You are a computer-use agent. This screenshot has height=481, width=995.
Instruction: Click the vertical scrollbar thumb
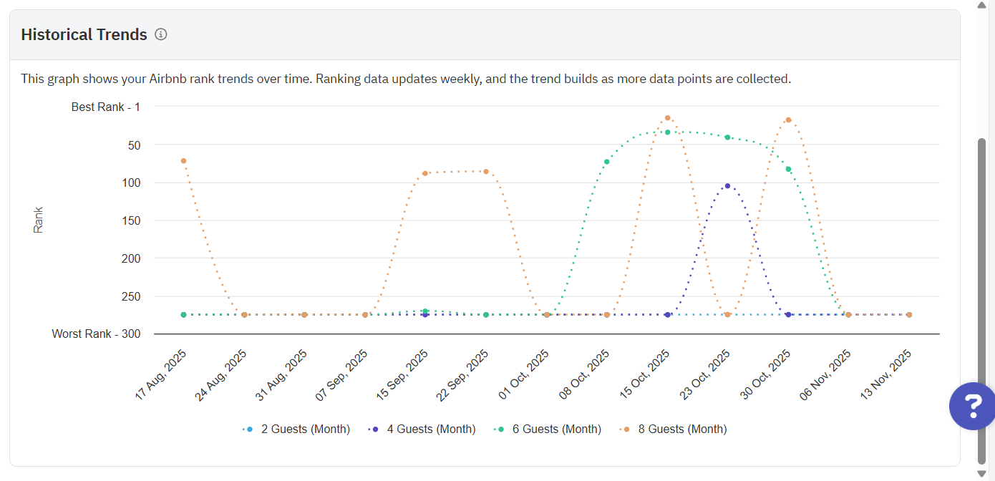(981, 301)
